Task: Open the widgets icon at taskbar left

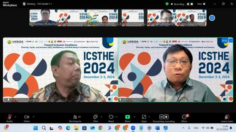Action: click(x=6, y=128)
